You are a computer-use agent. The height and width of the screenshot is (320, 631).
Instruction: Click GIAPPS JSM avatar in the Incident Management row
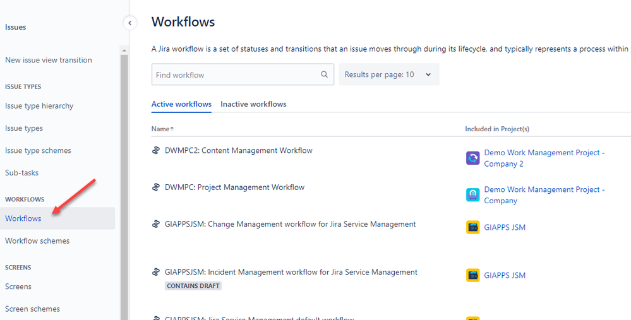click(473, 275)
